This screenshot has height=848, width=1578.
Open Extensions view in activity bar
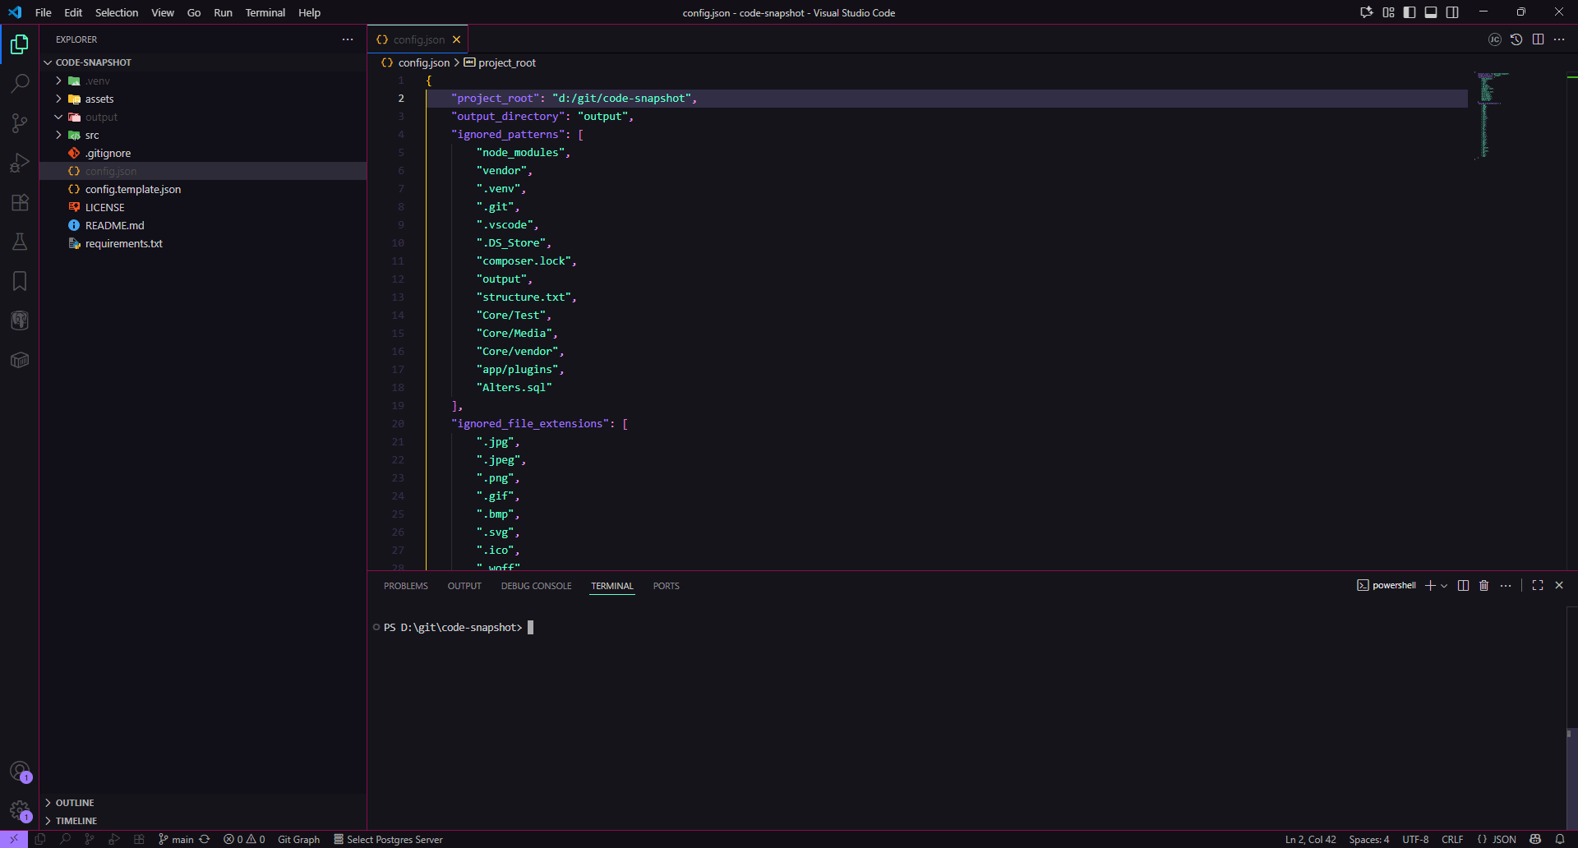point(20,202)
